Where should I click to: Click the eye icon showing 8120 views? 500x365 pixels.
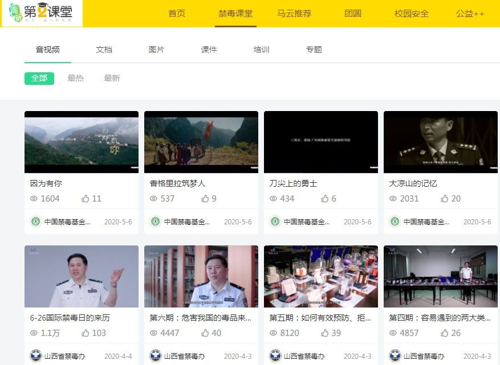273,333
